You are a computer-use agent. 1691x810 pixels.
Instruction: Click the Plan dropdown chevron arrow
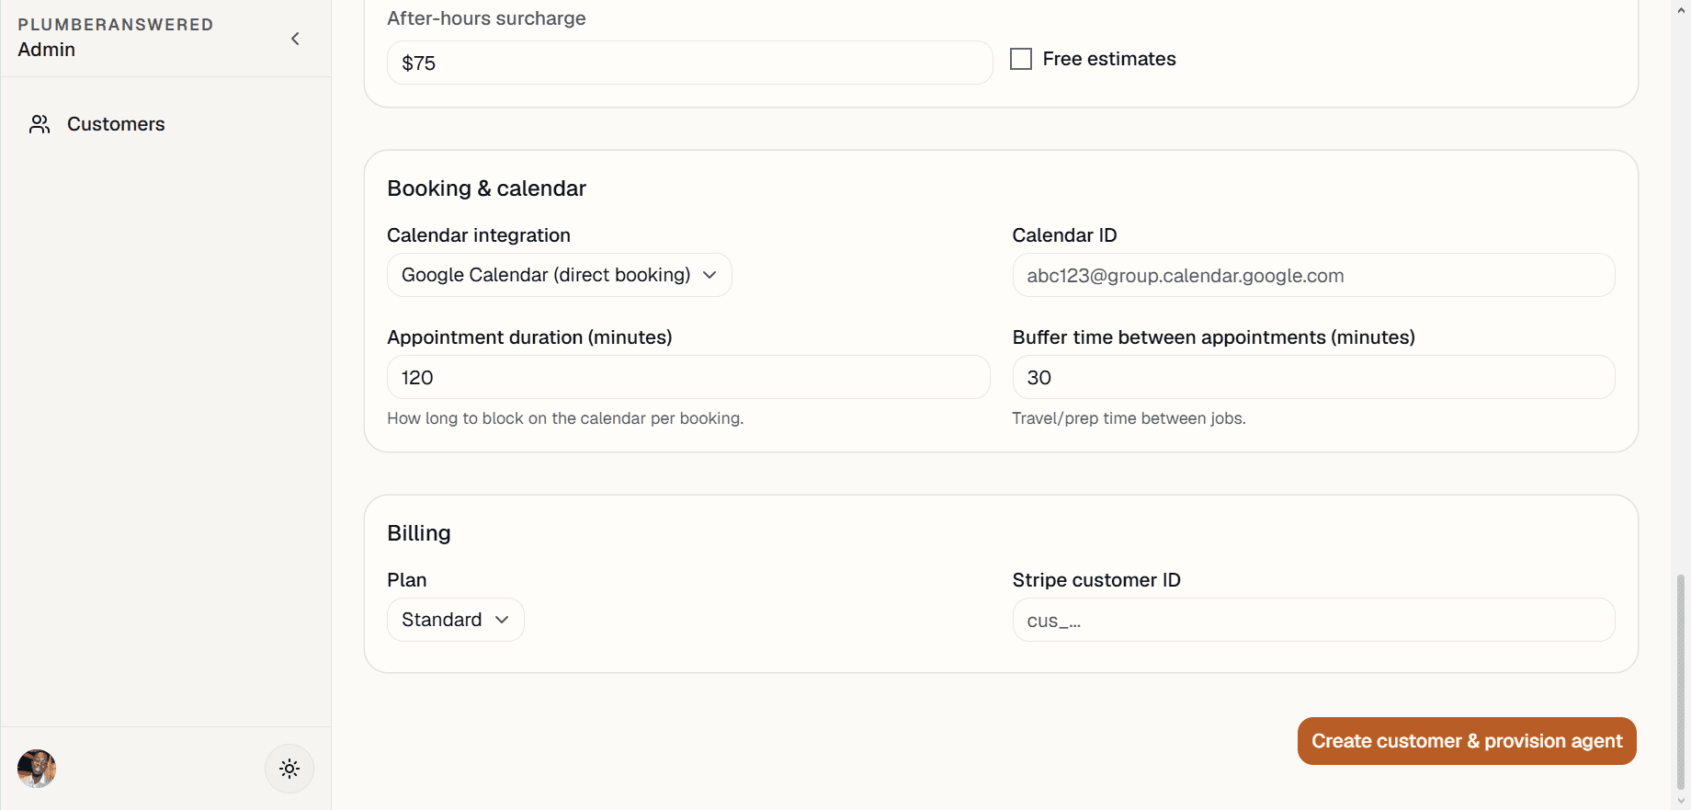[x=502, y=620]
